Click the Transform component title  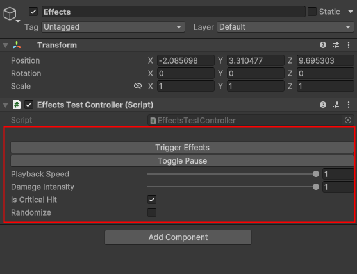tap(57, 45)
